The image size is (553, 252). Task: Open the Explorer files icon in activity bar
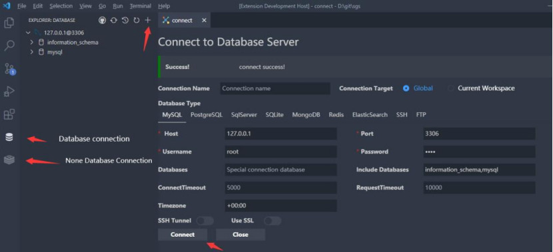(9, 23)
